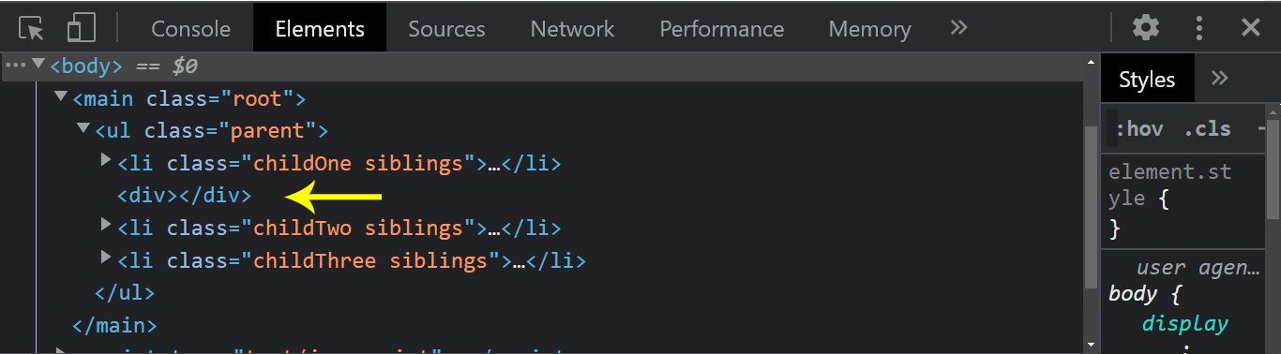Click the "childOne siblings" class value
Screen dimensions: 1281x354
[x=358, y=163]
